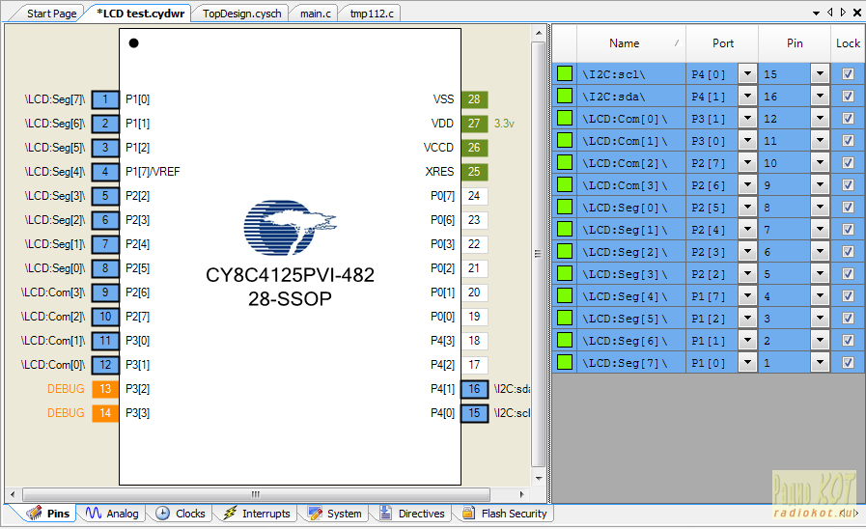Click the Clocks tab clock icon
866x529 pixels.
[162, 513]
